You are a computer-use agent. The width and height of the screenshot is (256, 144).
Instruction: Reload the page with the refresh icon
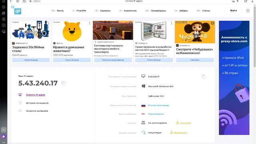[x=24, y=1]
